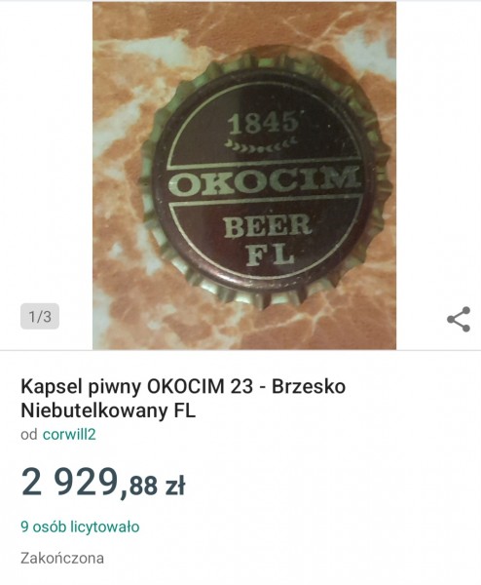Click BEER FL lettering on the cap
The width and height of the screenshot is (481, 585).
(268, 240)
